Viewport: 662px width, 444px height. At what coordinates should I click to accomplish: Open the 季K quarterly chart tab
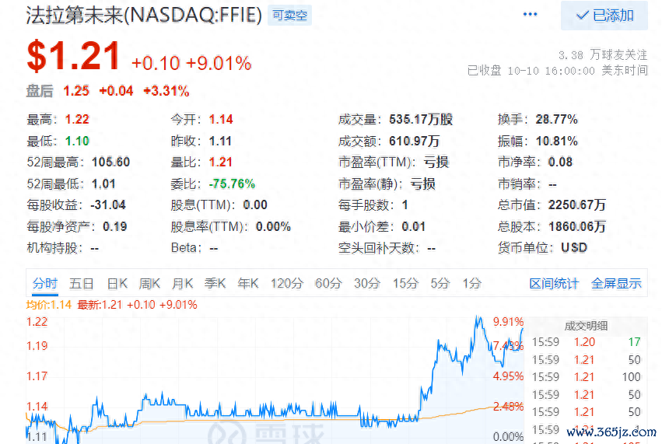[x=215, y=283]
